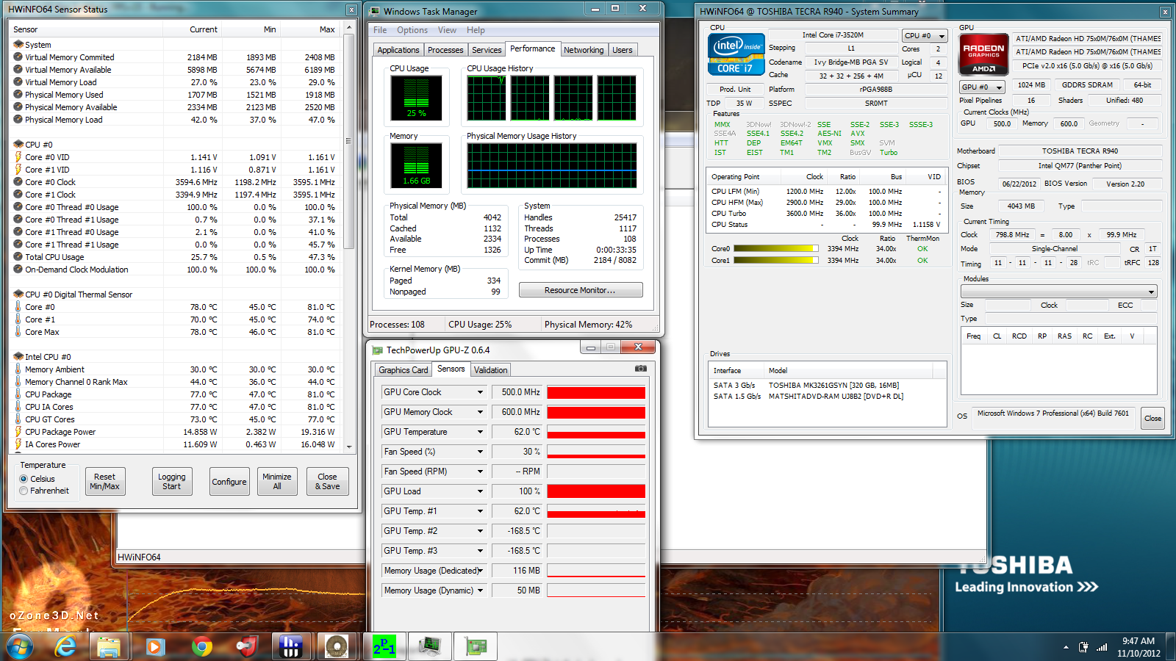This screenshot has height=661, width=1176.
Task: Select the Celsius temperature option
Action: tap(24, 479)
